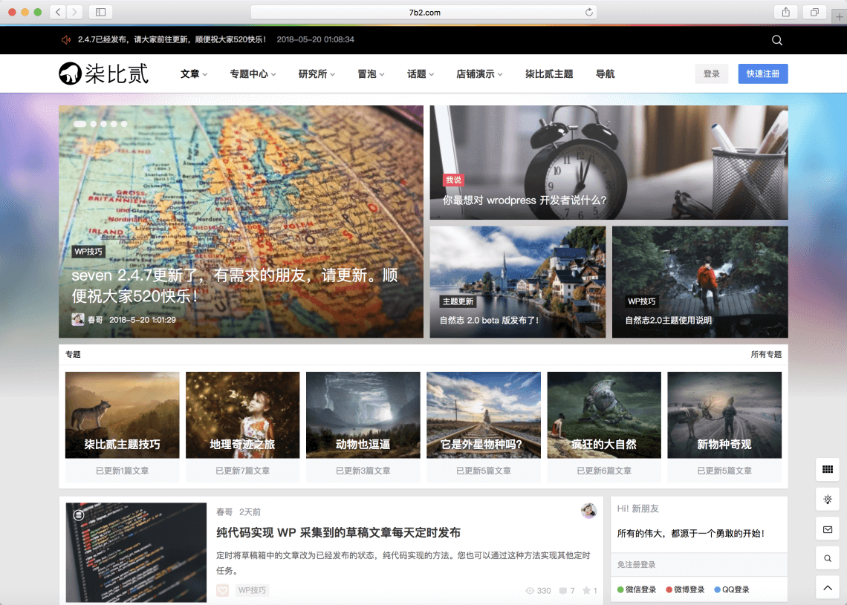Toggle night mode with the lightbulb icon

827,499
